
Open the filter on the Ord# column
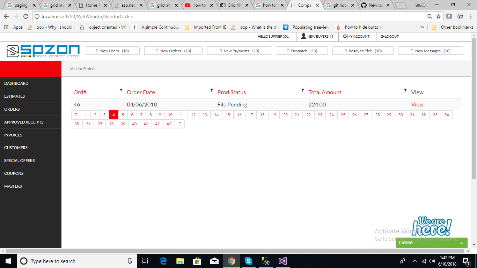coord(121,90)
